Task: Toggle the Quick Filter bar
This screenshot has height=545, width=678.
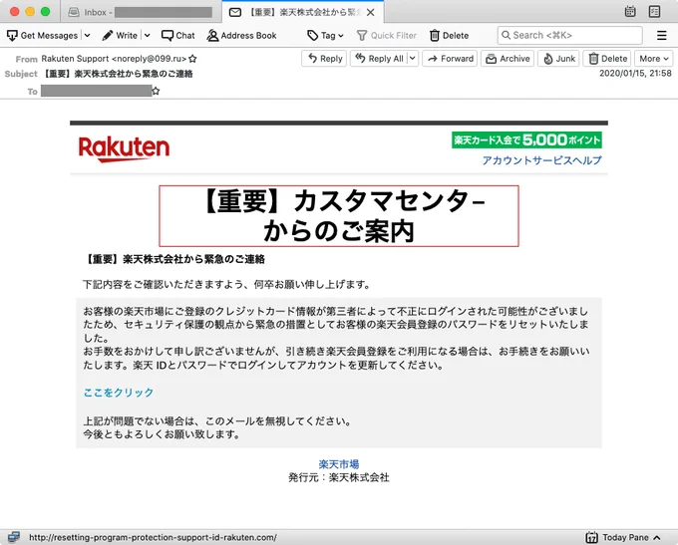Action: 387,36
